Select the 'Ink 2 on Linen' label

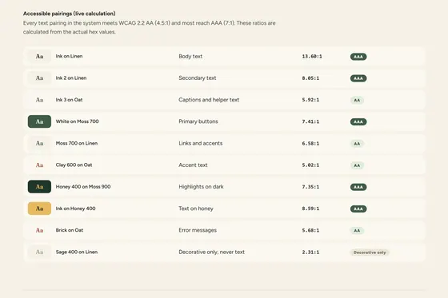coord(71,78)
